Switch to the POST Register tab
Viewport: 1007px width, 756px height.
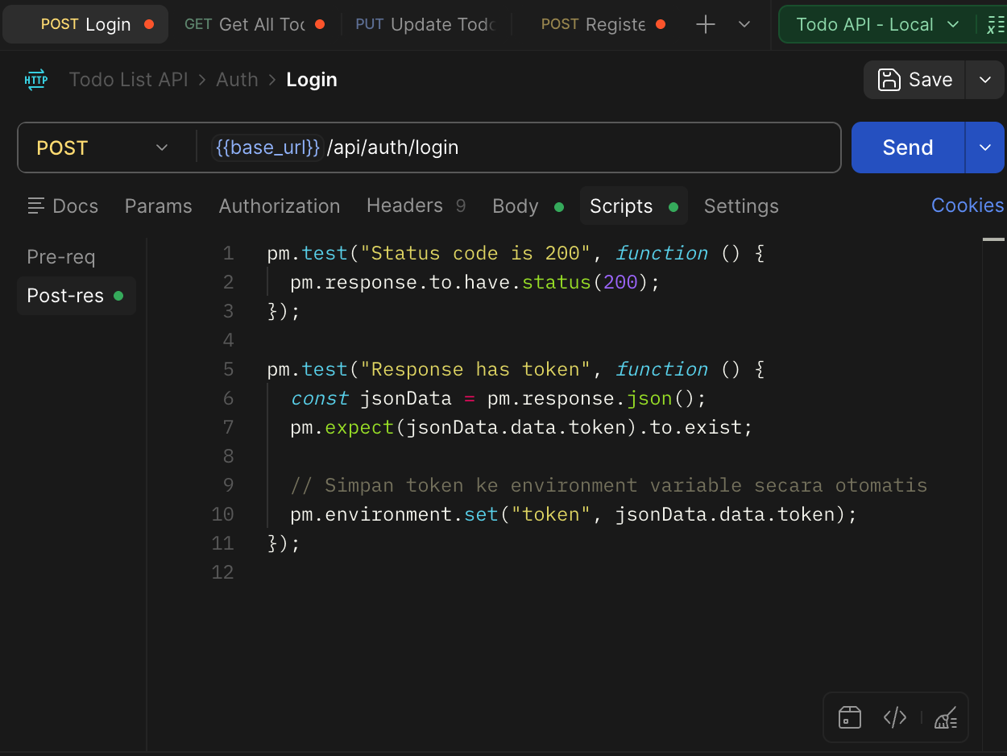point(603,24)
